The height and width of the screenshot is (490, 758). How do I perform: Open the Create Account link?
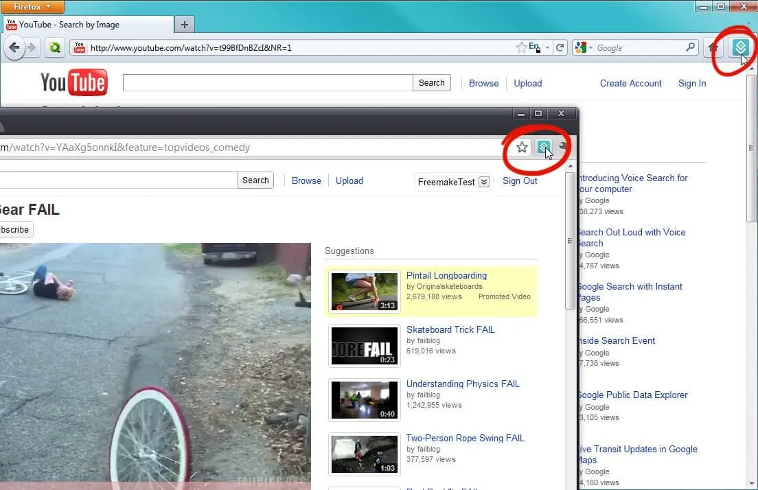pyautogui.click(x=630, y=83)
